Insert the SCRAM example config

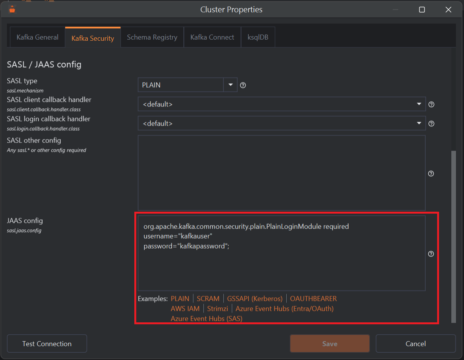[208, 299]
